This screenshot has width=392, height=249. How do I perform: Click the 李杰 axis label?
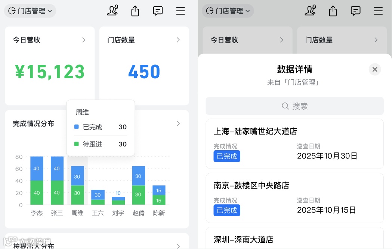coord(37,213)
